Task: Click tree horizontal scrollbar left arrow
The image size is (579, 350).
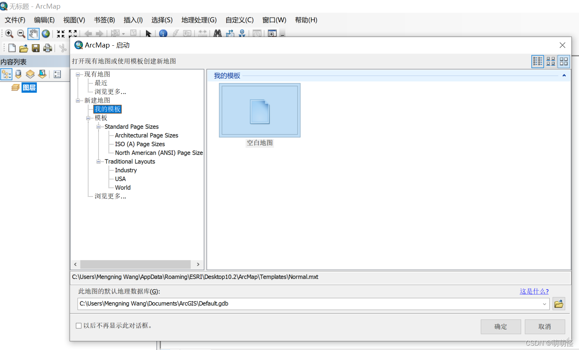Action: coord(75,264)
